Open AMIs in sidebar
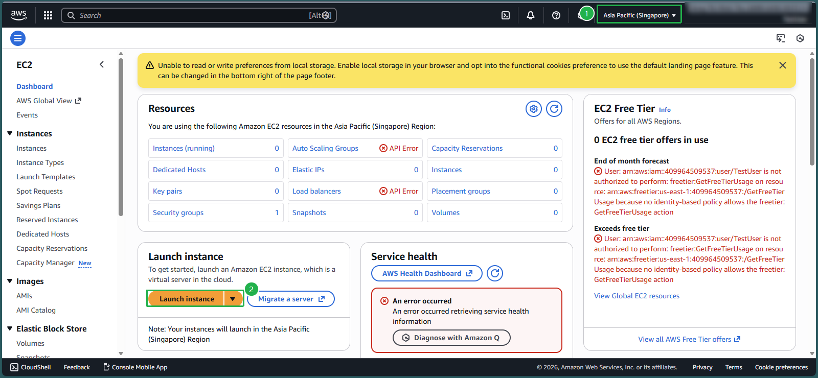818x378 pixels. [24, 296]
